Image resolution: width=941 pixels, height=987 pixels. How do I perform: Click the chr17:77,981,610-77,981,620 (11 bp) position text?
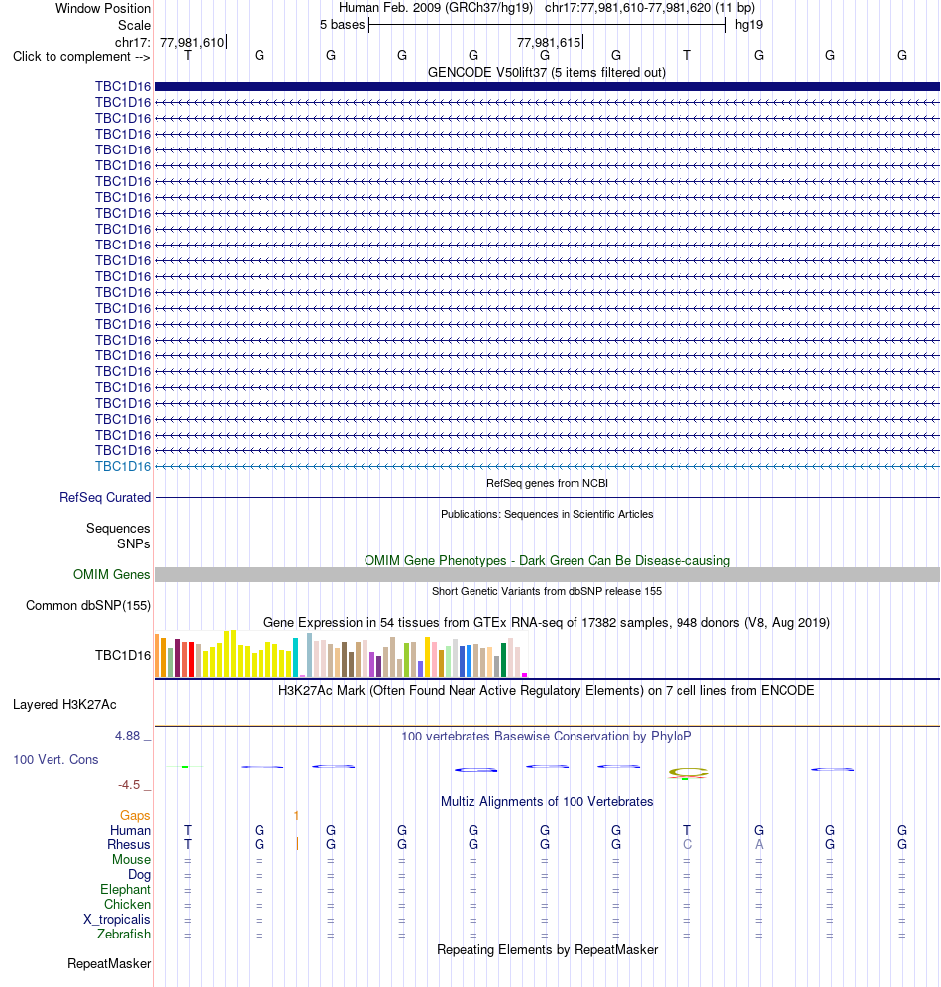pos(650,8)
